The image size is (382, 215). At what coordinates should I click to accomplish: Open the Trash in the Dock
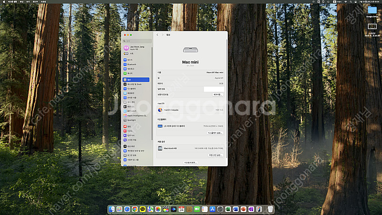tap(270, 209)
